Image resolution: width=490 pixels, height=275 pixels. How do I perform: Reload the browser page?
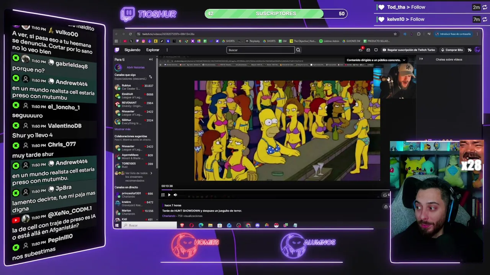tap(130, 34)
